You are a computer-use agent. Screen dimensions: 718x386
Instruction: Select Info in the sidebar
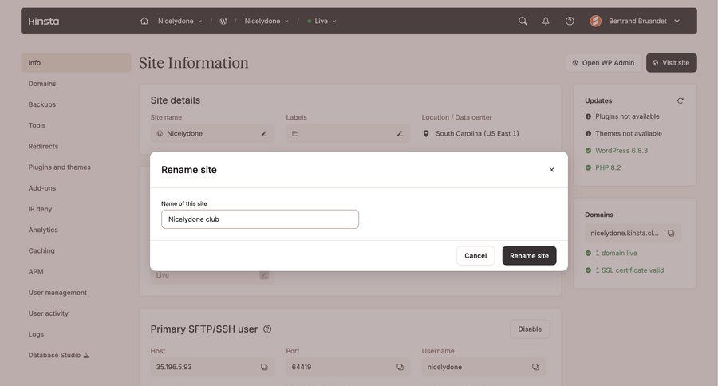(76, 63)
